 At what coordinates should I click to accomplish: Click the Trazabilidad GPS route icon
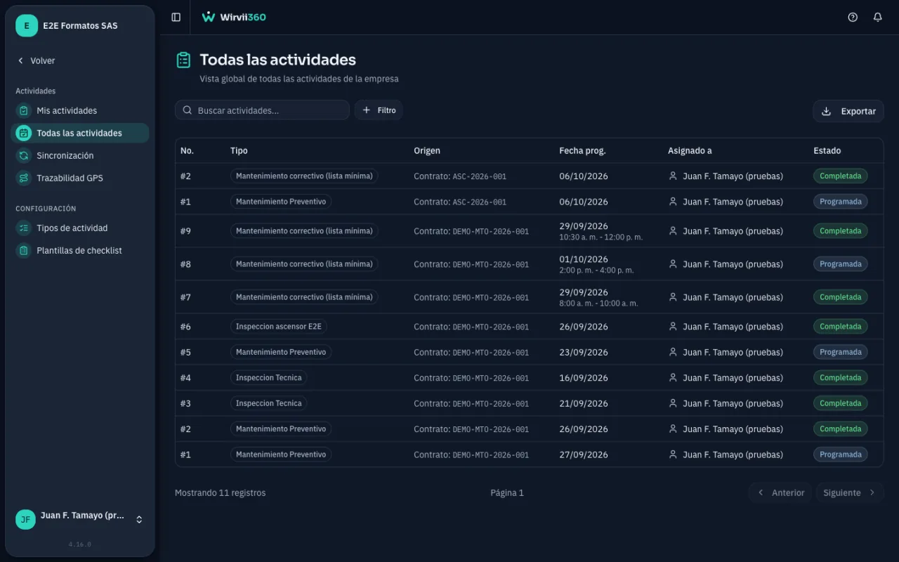[x=24, y=178]
